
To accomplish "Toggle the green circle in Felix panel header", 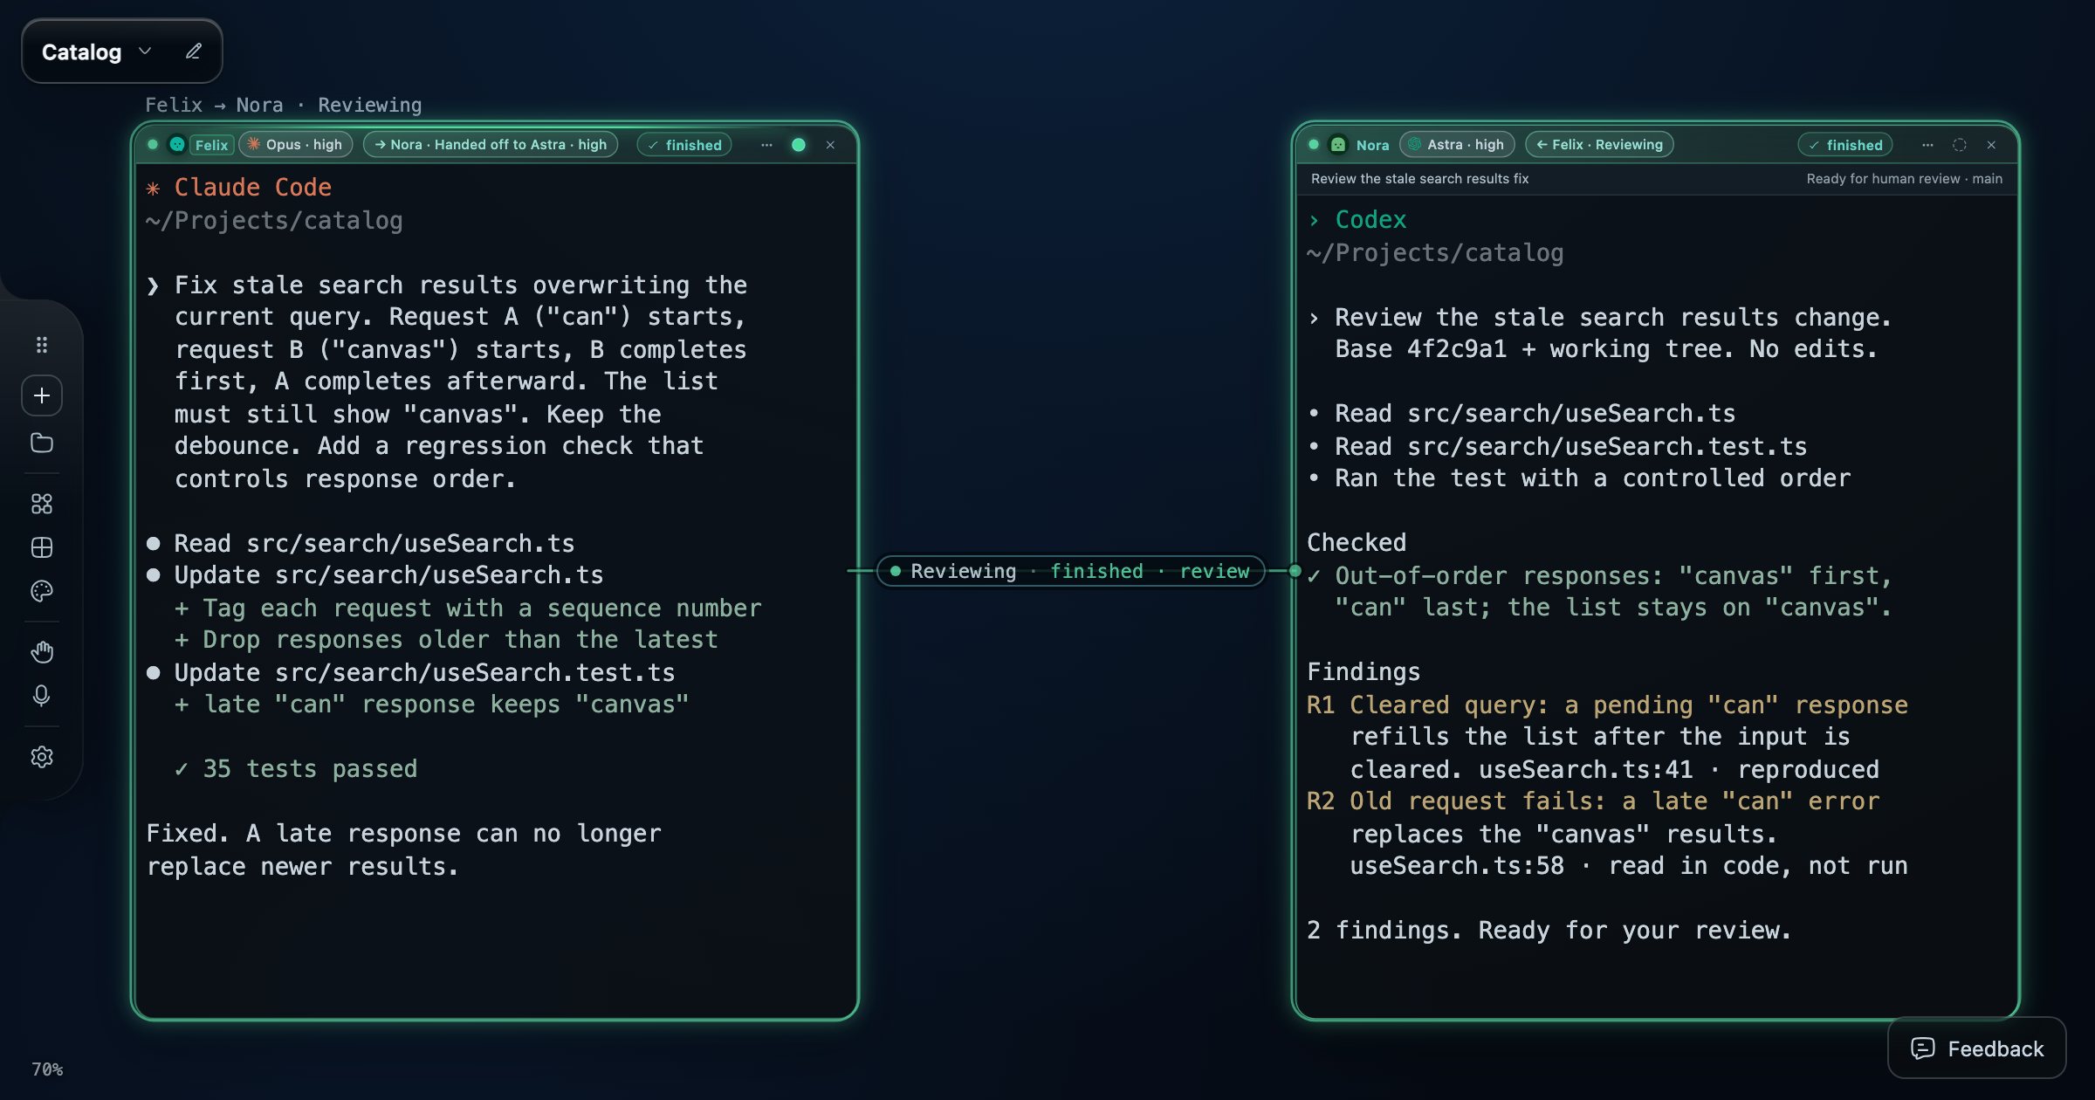I will [798, 145].
